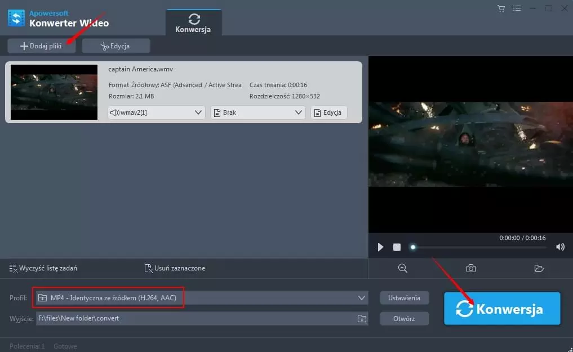The height and width of the screenshot is (352, 573).
Task: Click Usuń zaznaczone
Action: click(x=175, y=268)
